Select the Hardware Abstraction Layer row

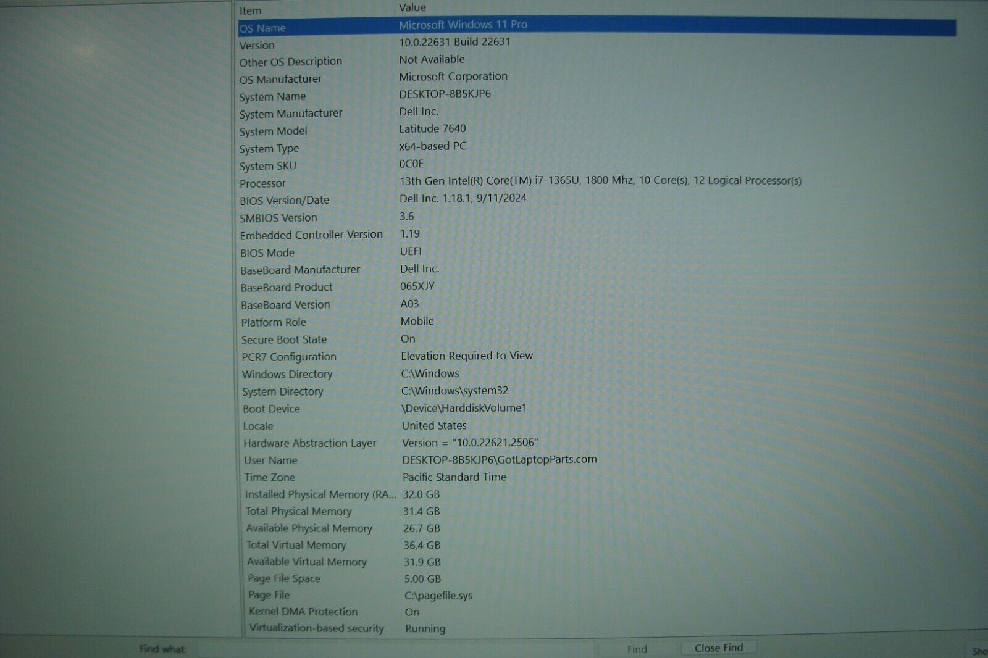click(x=597, y=443)
